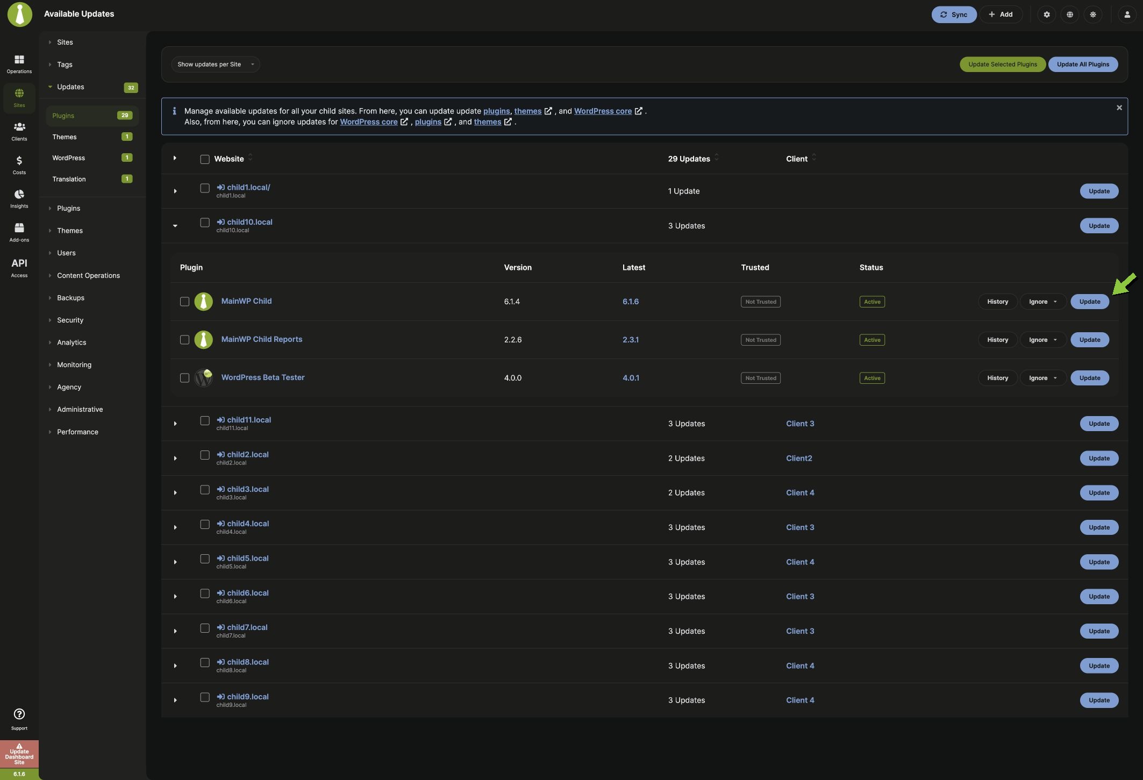The width and height of the screenshot is (1143, 780).
Task: Check the child11.local row checkbox
Action: coord(205,420)
